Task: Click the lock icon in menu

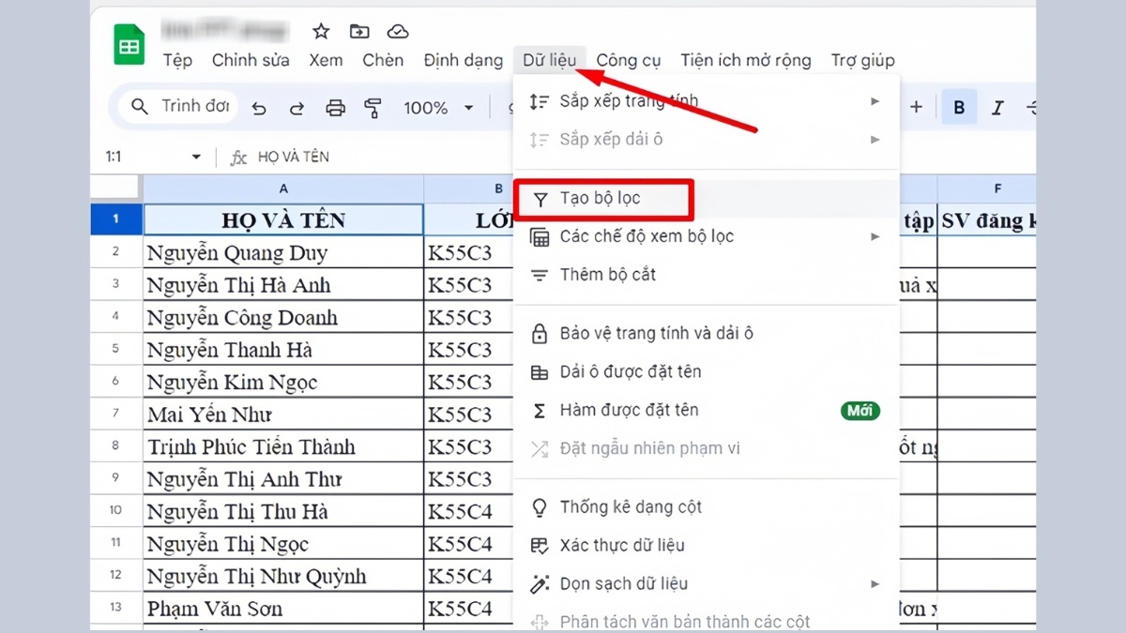Action: pos(540,333)
